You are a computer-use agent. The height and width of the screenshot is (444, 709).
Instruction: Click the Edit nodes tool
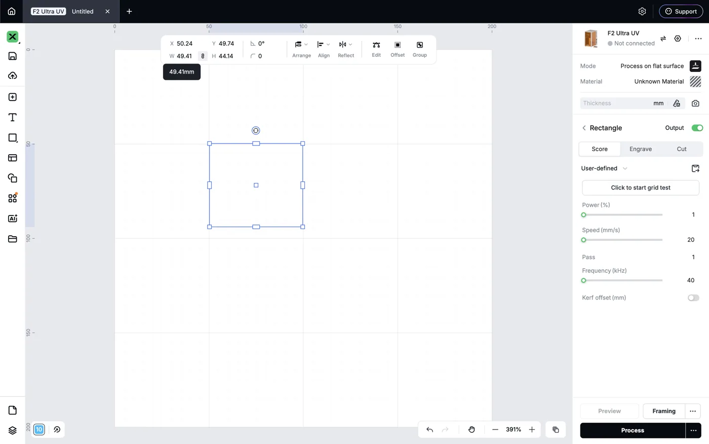(376, 49)
